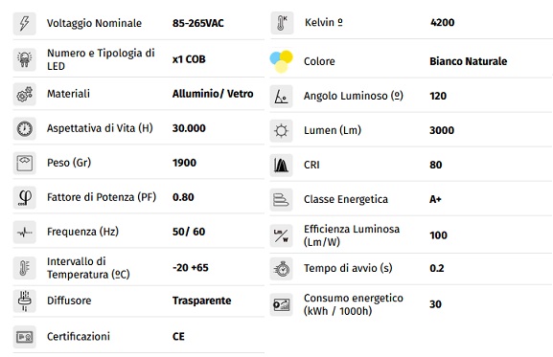553x357 pixels.
Task: Click the LED bulb icon for Numero e Tipologia
Action: 24,59
